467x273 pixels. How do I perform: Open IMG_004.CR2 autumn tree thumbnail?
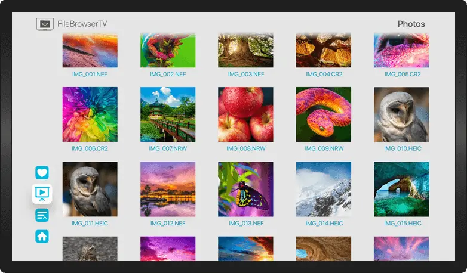(x=324, y=50)
